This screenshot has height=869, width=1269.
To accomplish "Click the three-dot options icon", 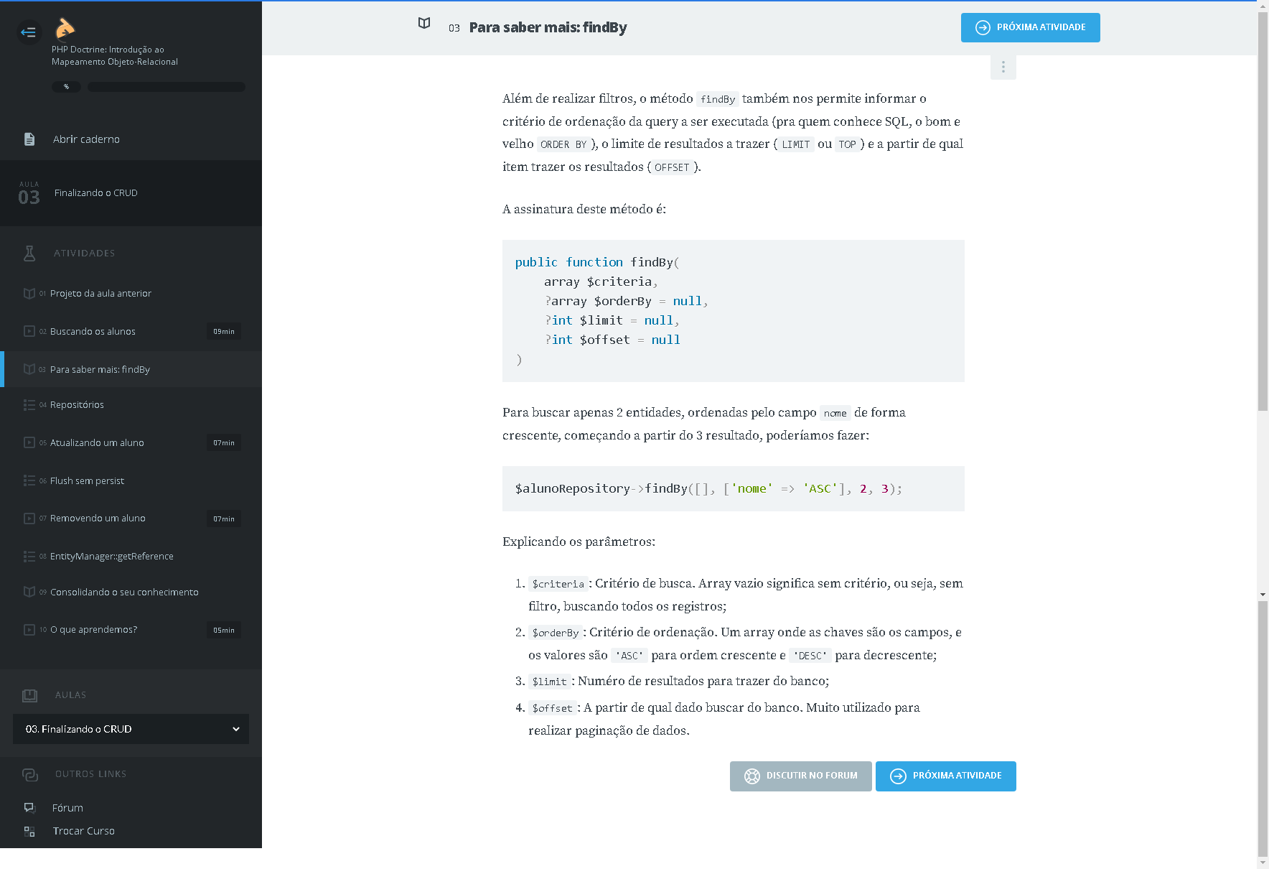I will click(x=1003, y=68).
